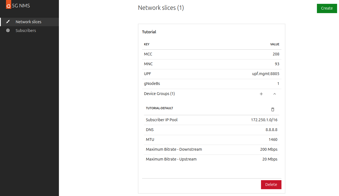This screenshot has width=339, height=196.
Task: Delete TUTORIAL-DEFAULT group via trash icon
Action: pyautogui.click(x=272, y=109)
